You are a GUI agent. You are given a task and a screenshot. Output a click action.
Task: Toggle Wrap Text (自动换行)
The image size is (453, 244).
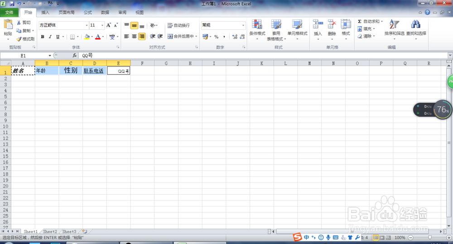click(x=178, y=25)
